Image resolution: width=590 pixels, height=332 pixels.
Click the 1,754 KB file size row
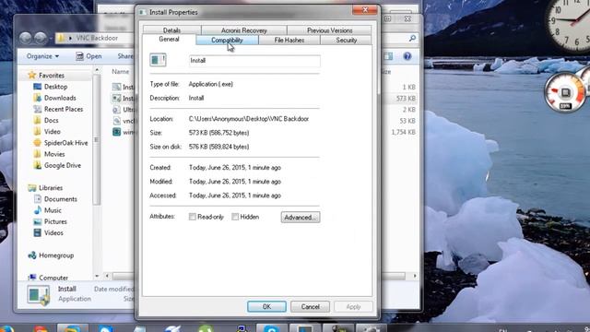click(404, 133)
